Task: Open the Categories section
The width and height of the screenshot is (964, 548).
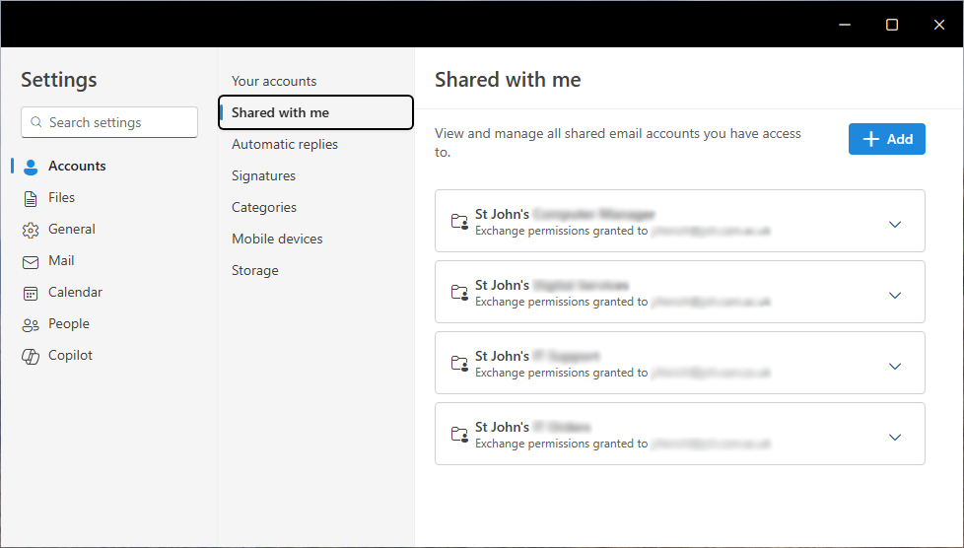Action: [264, 207]
